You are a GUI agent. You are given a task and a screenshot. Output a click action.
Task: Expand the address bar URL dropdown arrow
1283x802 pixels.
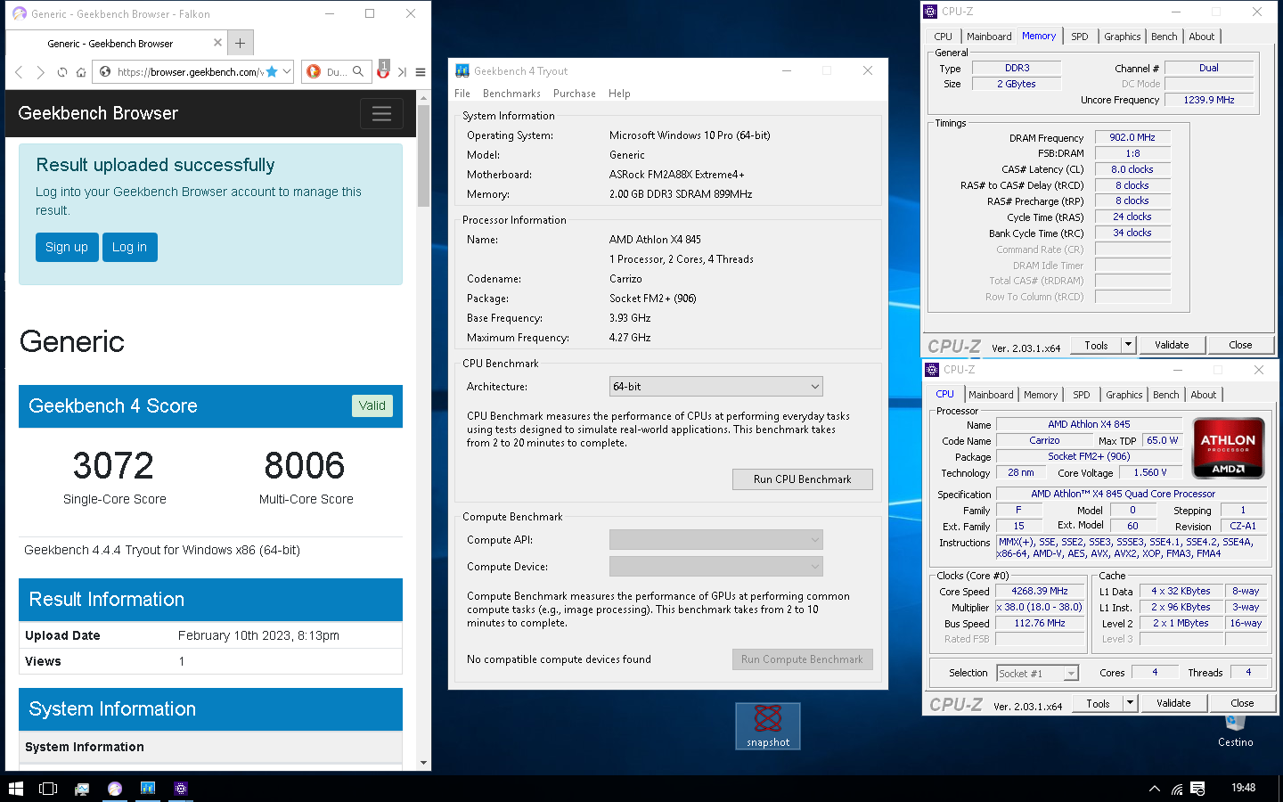pos(287,72)
